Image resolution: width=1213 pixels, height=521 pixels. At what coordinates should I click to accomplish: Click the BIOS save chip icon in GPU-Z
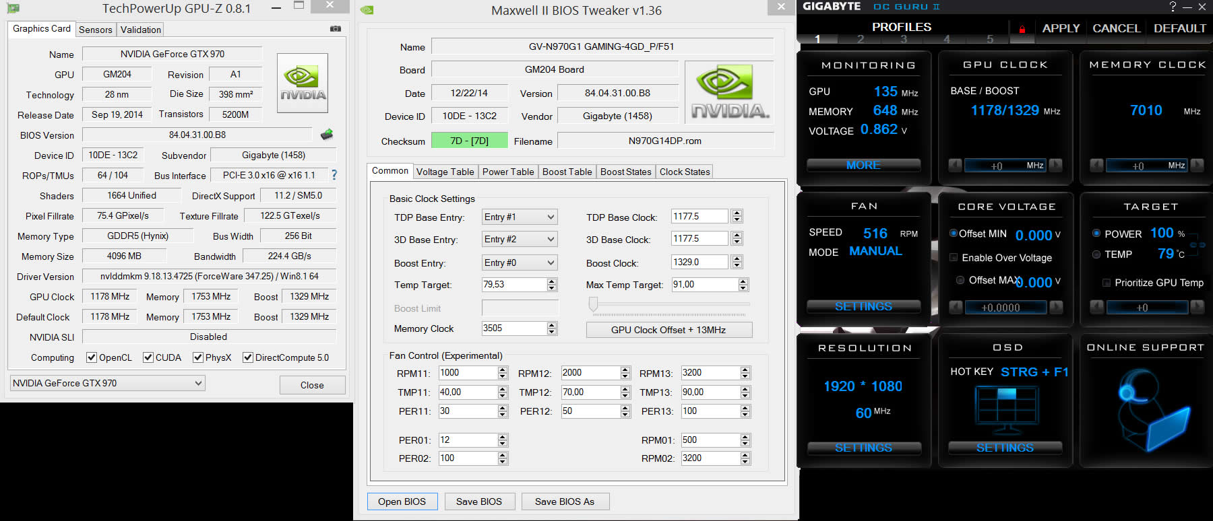point(327,135)
